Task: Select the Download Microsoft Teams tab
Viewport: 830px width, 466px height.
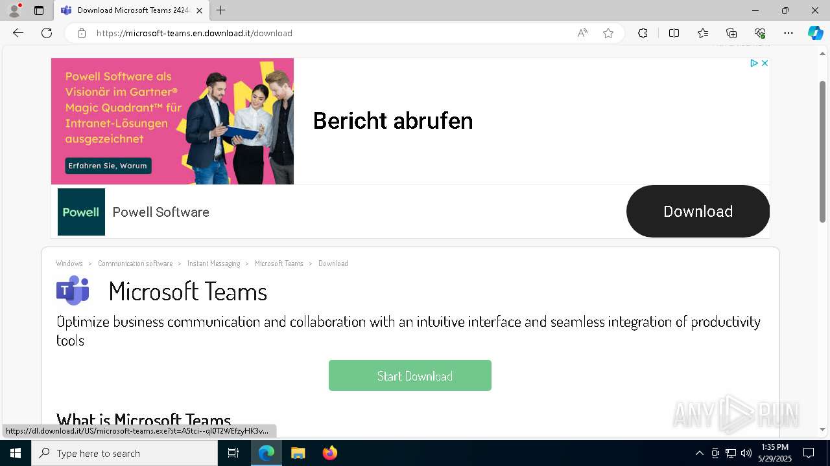Action: [132, 10]
